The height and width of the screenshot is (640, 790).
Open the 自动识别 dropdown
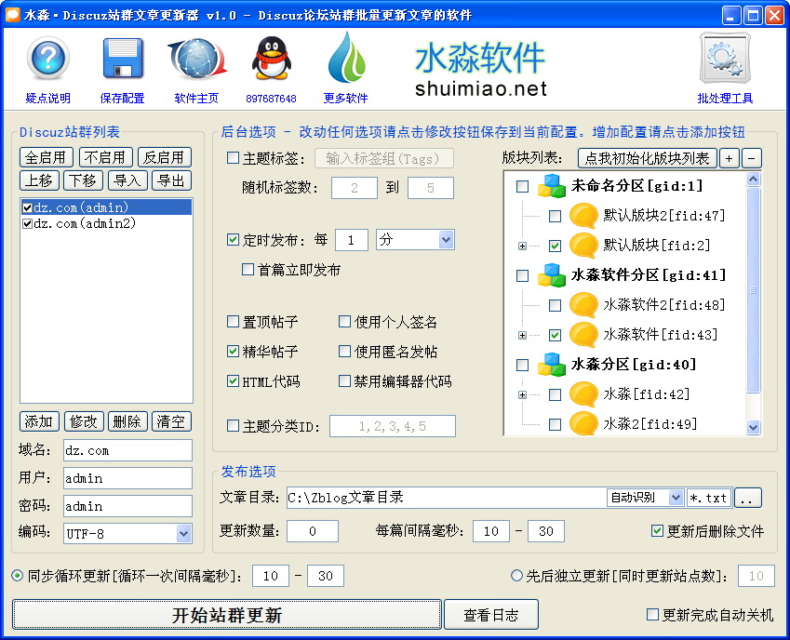[x=676, y=498]
